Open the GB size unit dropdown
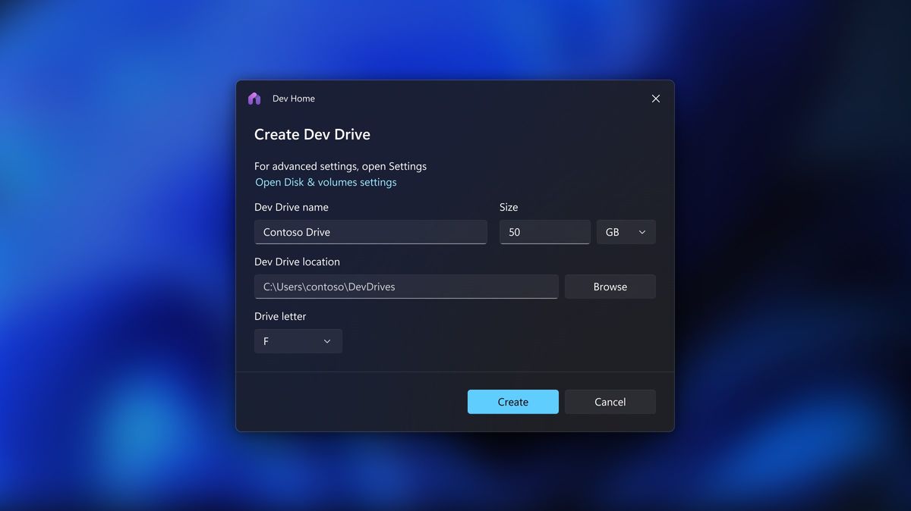This screenshot has height=511, width=911. [626, 232]
